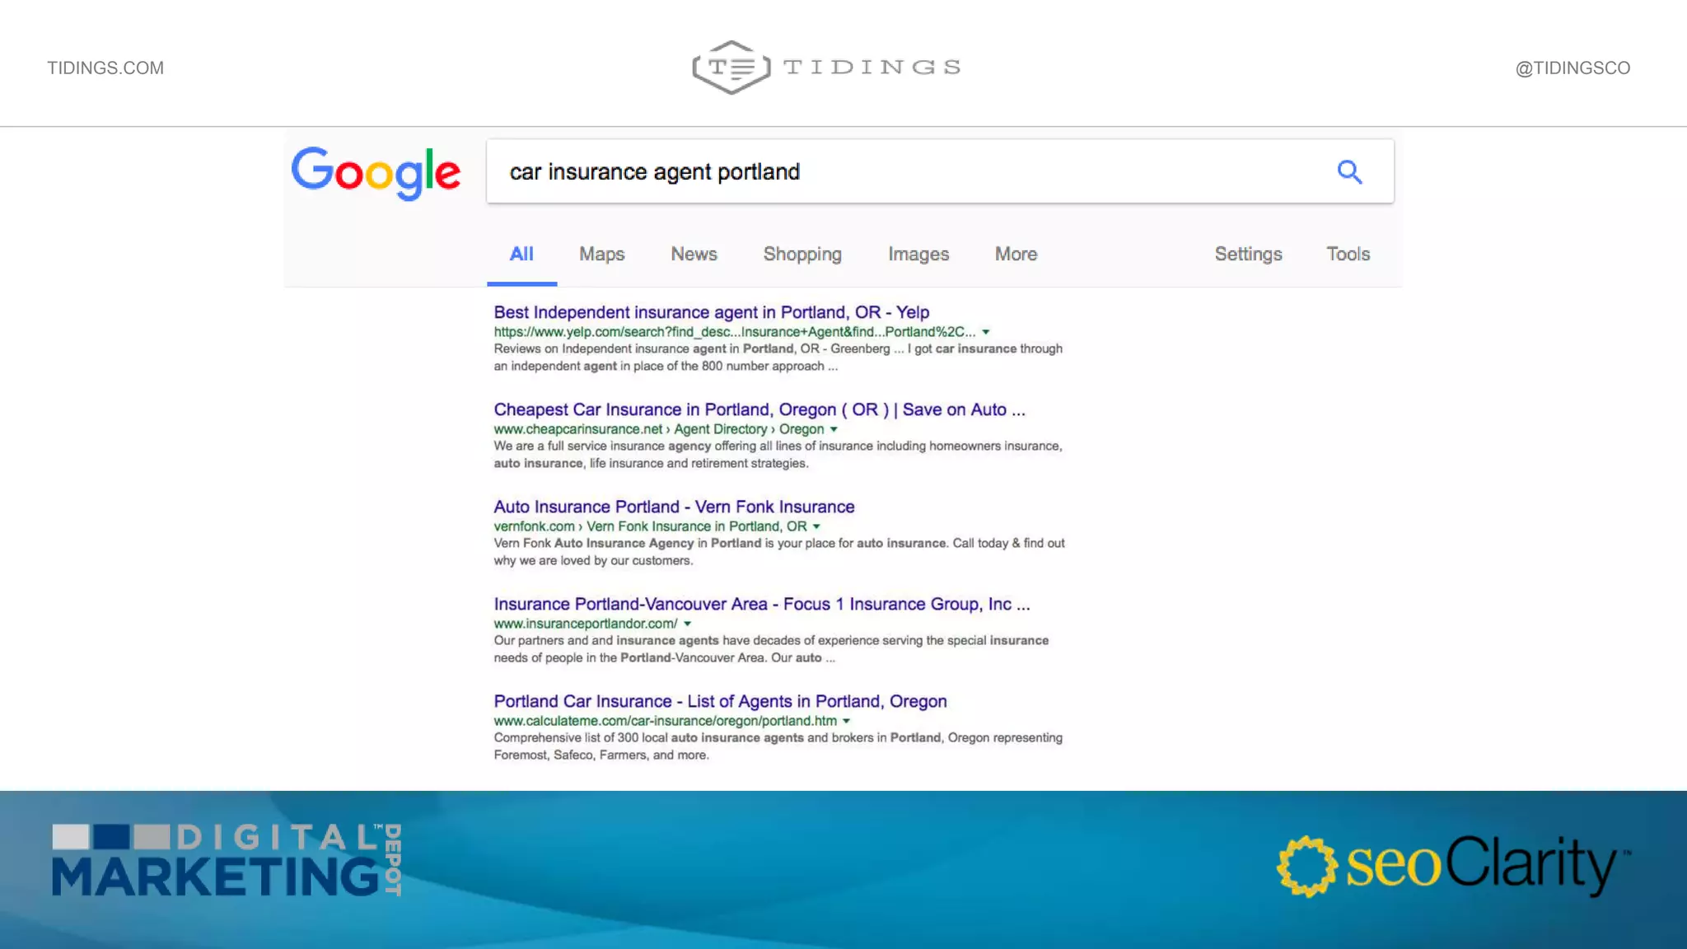Screen dimensions: 1687x949
Task: Open the Vern Fonk Insurance result link
Action: coord(674,507)
